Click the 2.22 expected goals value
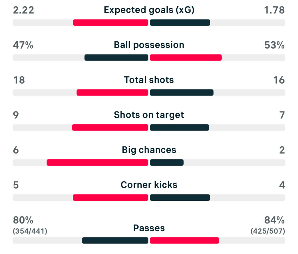The image size is (298, 254). (x=24, y=10)
